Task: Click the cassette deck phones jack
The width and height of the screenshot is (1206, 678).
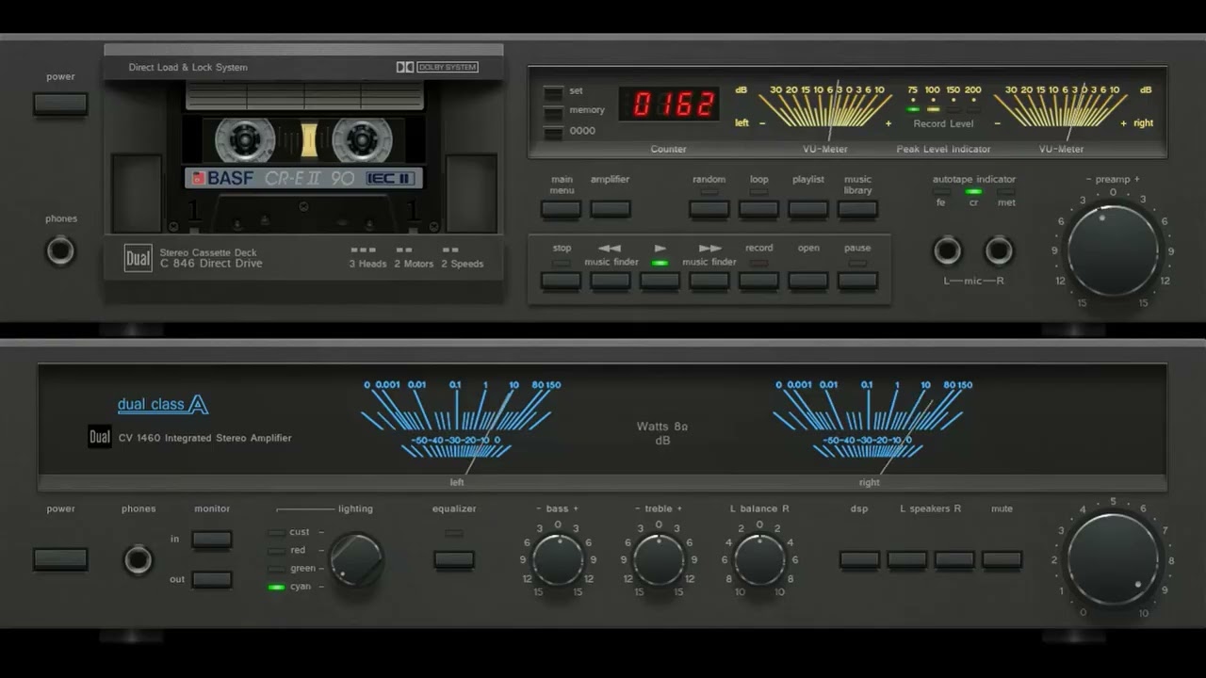Action: click(60, 251)
